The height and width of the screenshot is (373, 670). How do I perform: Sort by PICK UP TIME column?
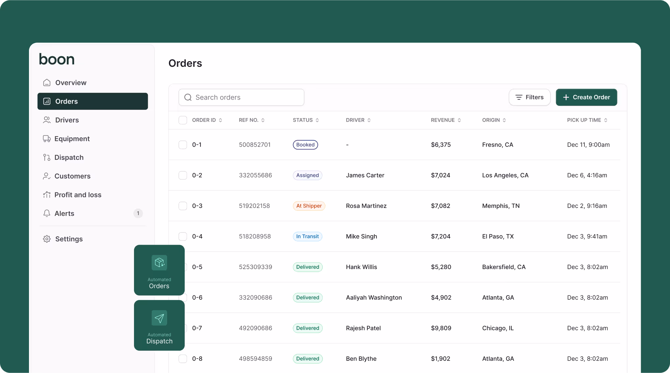(x=605, y=120)
